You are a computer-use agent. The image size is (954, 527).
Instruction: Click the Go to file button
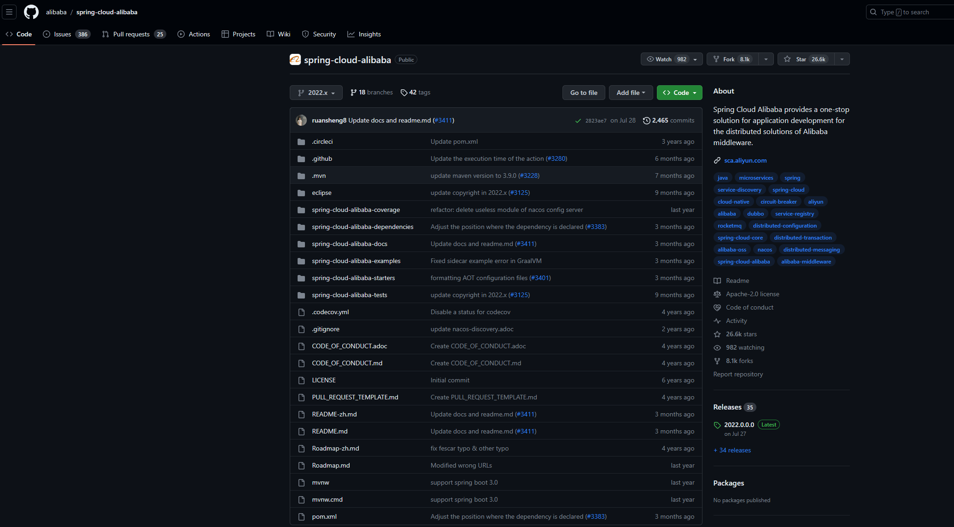[x=584, y=93]
